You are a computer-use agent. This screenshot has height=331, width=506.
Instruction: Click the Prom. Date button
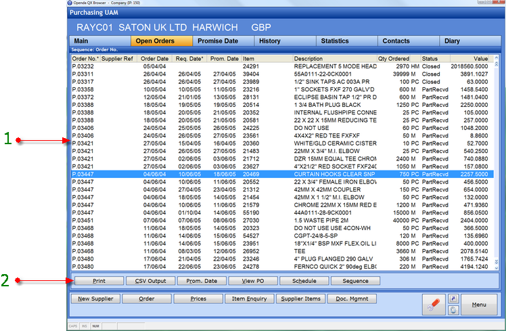coord(202,281)
